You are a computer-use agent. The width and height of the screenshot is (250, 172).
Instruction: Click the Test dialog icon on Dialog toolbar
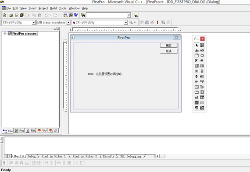point(4,163)
